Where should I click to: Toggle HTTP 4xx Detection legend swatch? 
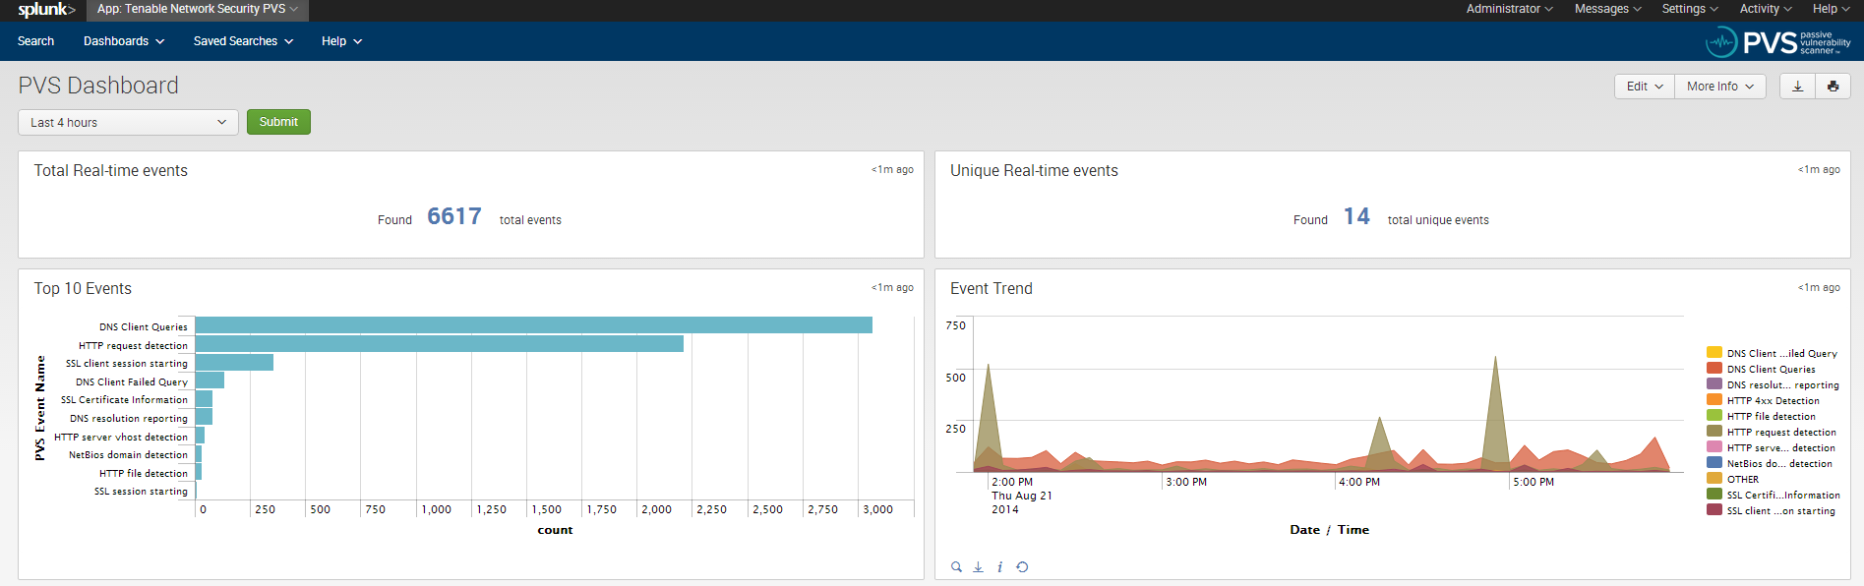click(x=1714, y=399)
